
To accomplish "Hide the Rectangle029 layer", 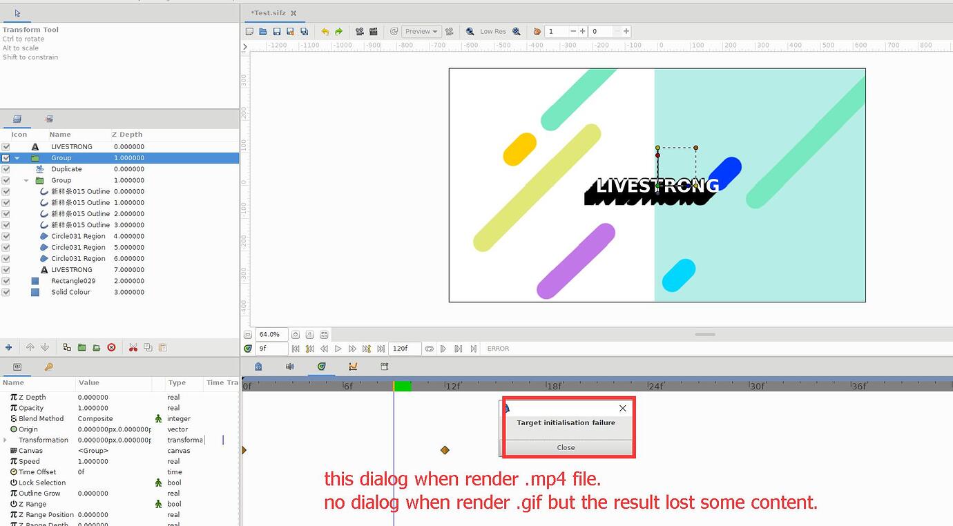I will pos(5,281).
